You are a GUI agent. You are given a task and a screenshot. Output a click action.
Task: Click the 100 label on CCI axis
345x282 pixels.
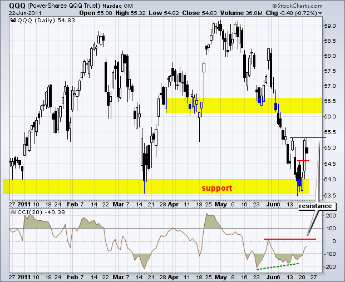tap(331, 229)
